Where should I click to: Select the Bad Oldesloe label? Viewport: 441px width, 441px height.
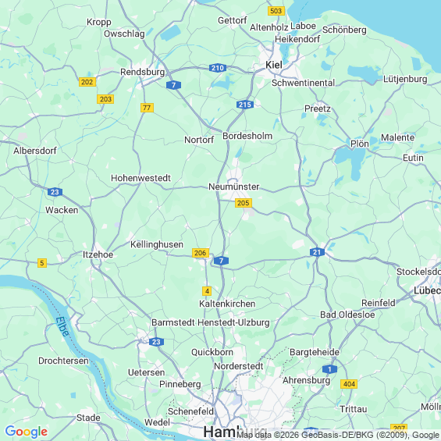pos(347,315)
